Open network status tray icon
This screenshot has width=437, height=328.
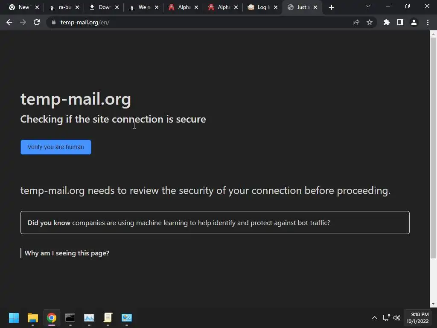pyautogui.click(x=386, y=318)
